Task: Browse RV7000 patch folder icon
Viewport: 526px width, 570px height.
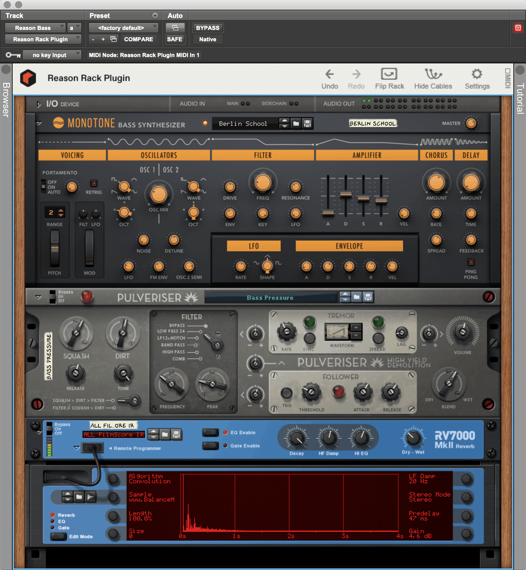Action: [165, 434]
